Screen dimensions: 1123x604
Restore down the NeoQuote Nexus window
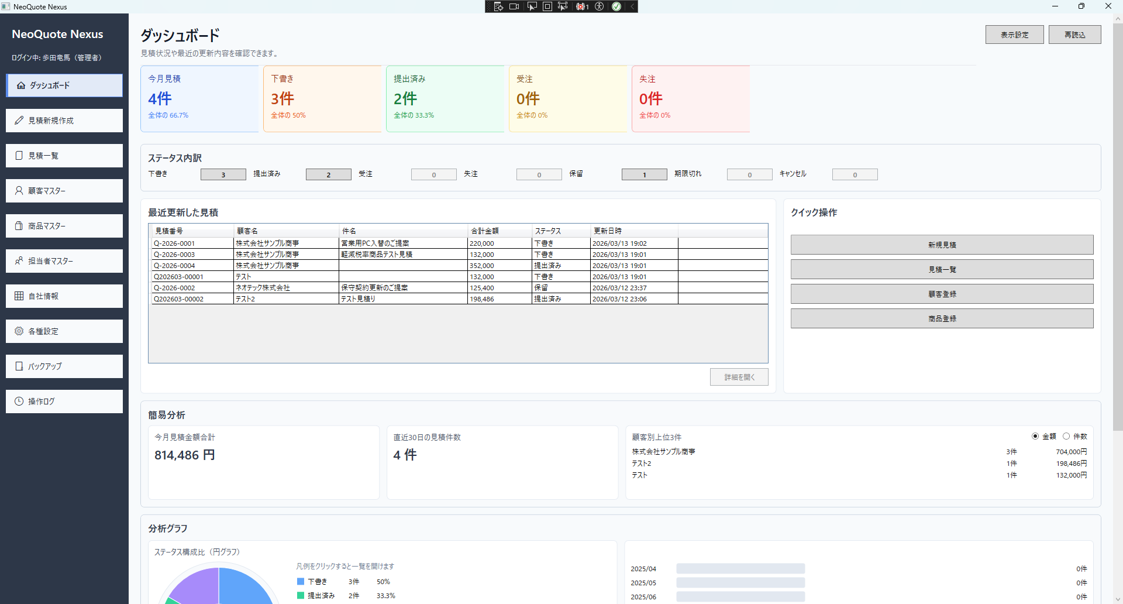tap(1081, 6)
